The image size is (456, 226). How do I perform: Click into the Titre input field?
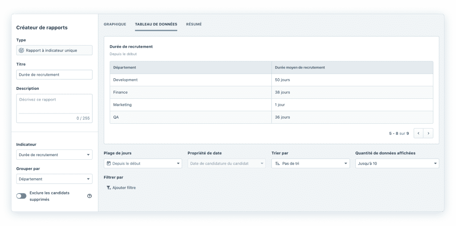pyautogui.click(x=54, y=75)
